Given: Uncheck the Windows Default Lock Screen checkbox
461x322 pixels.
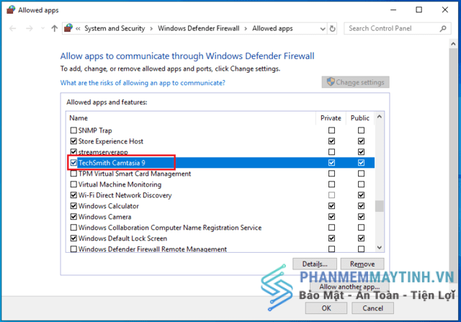Looking at the screenshot, I should tap(73, 238).
